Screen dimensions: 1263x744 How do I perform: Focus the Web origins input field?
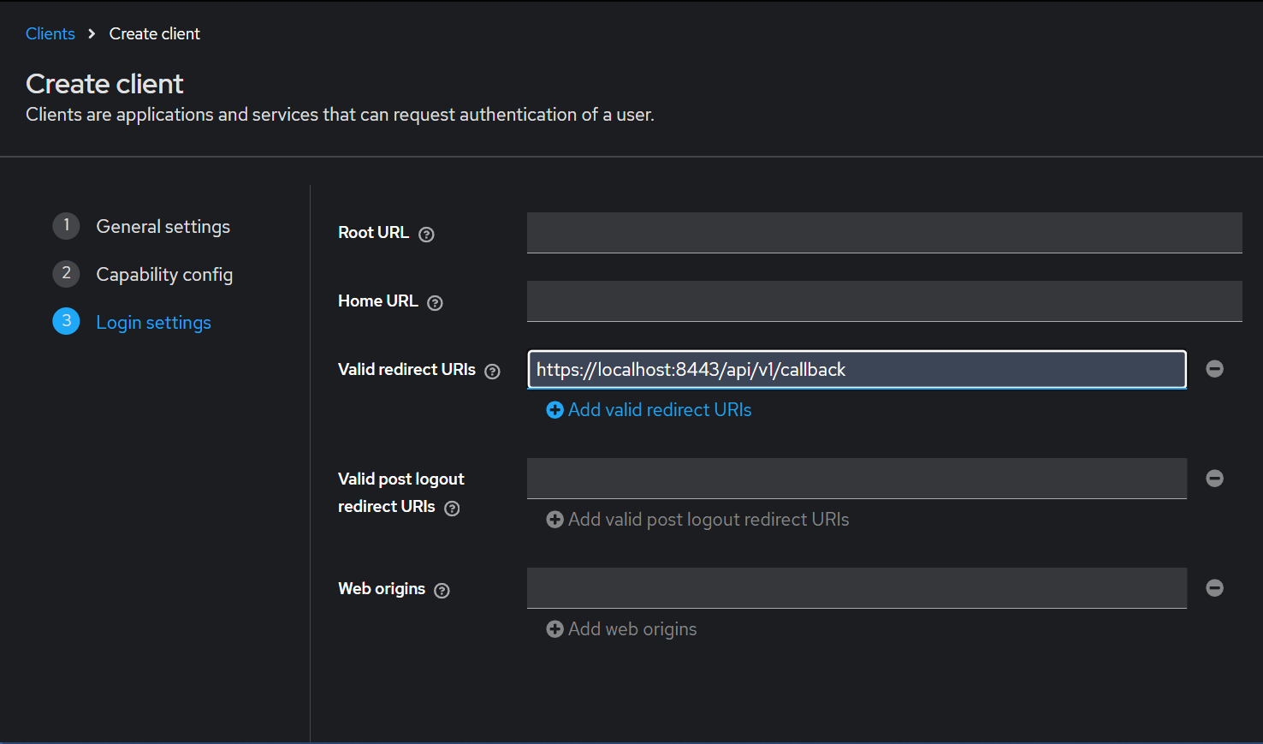tap(857, 588)
